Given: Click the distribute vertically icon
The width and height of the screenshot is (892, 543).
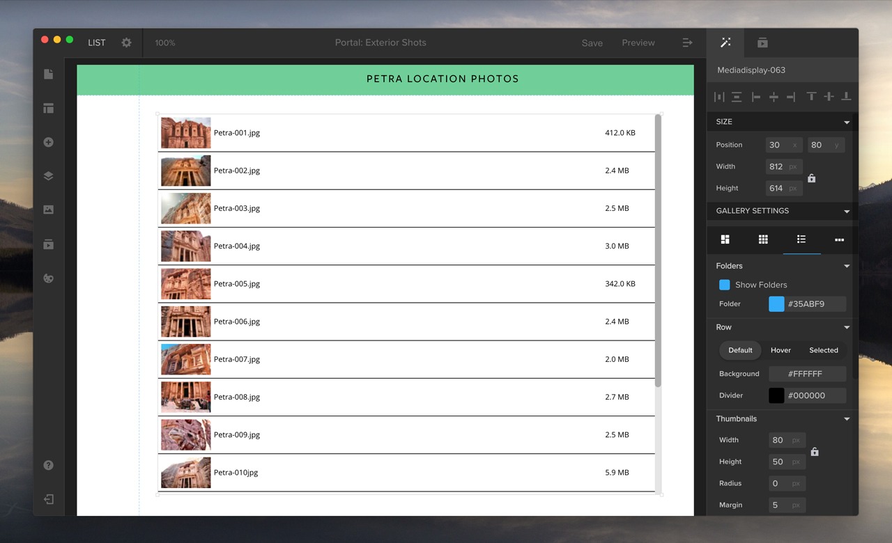Looking at the screenshot, I should (737, 97).
